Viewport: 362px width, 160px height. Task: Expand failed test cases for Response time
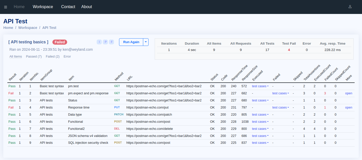[280, 108]
